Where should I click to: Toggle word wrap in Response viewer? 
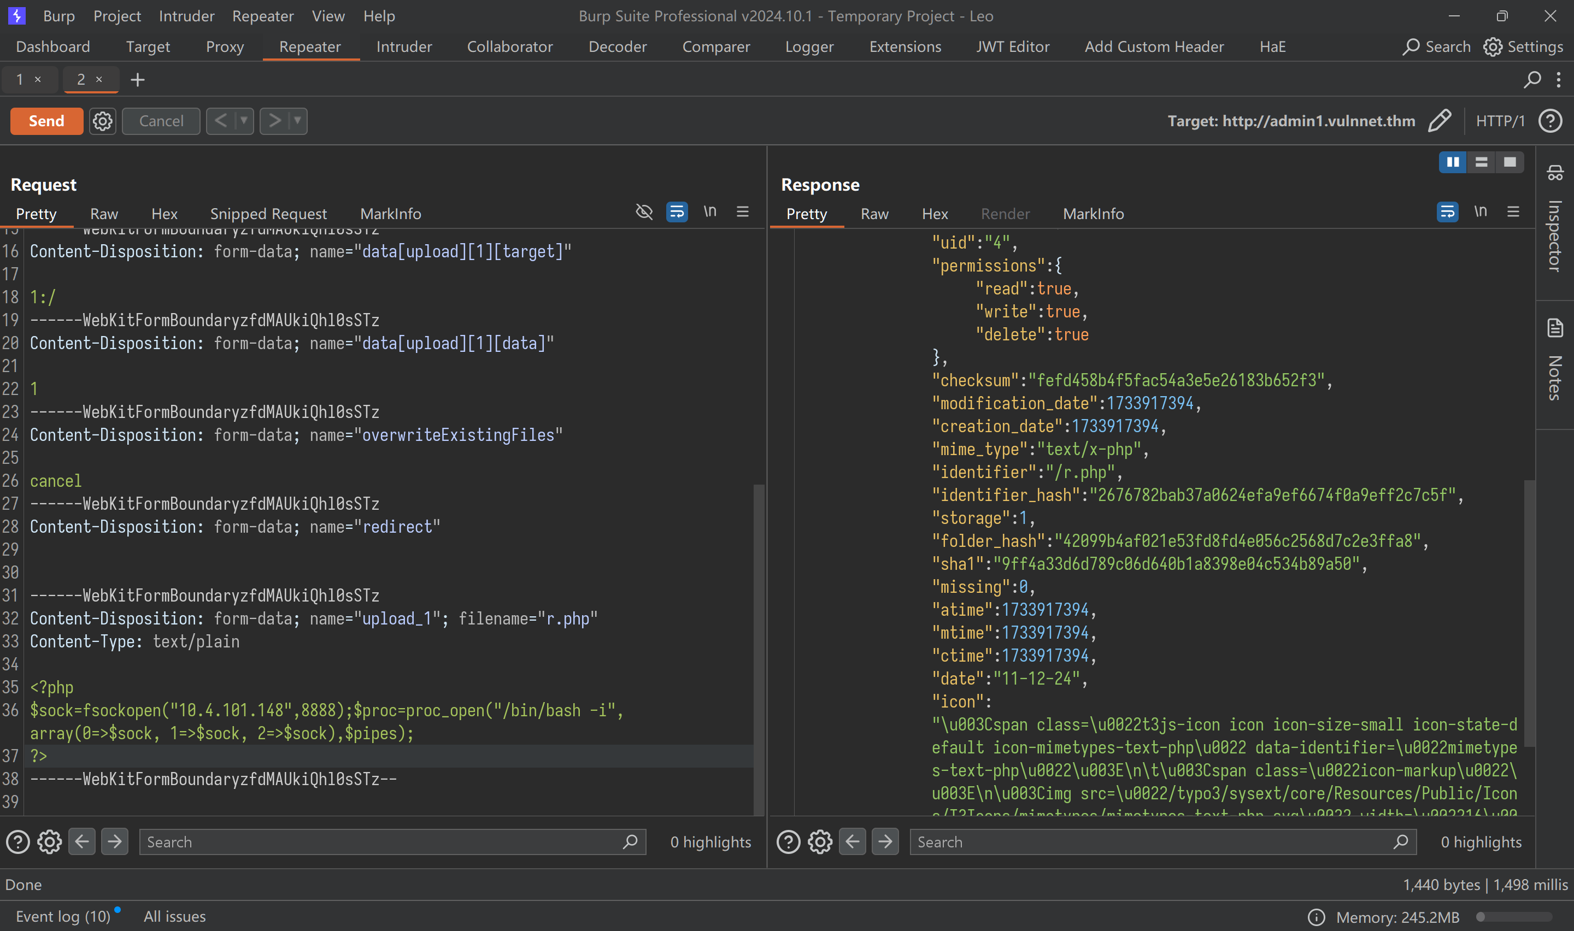point(1447,211)
